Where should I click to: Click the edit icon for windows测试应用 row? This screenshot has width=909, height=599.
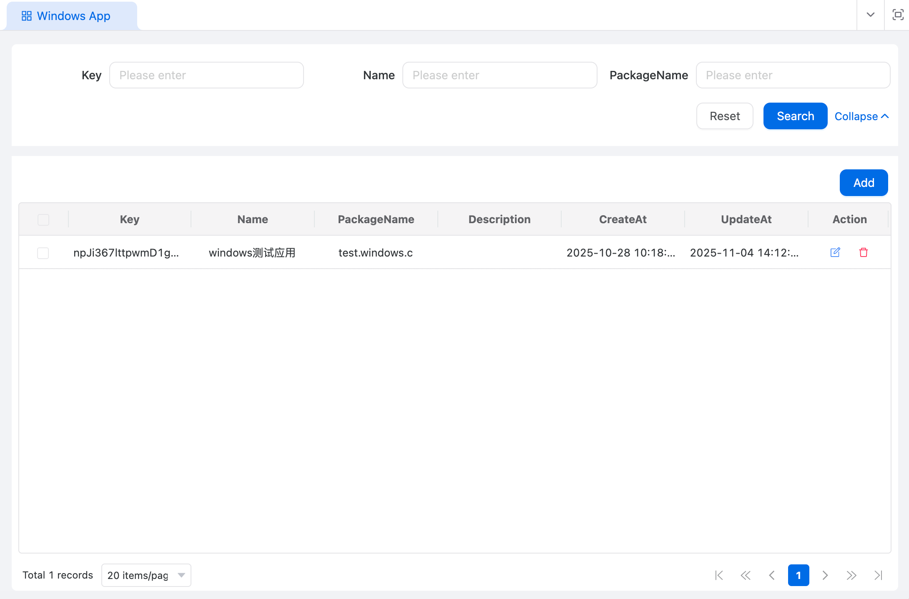[x=835, y=252]
